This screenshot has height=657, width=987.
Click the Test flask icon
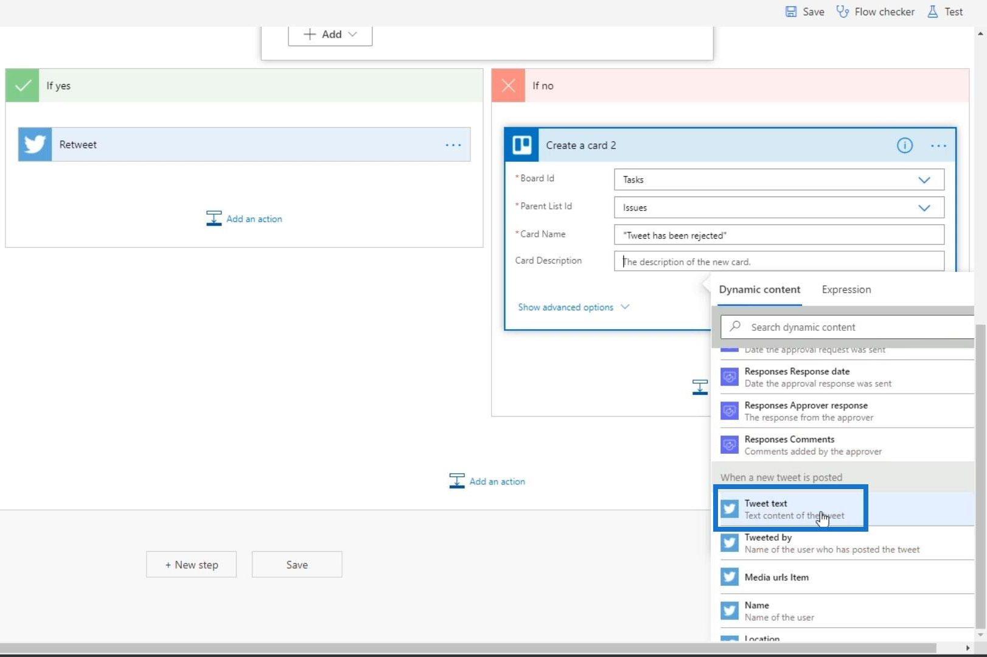(x=932, y=12)
